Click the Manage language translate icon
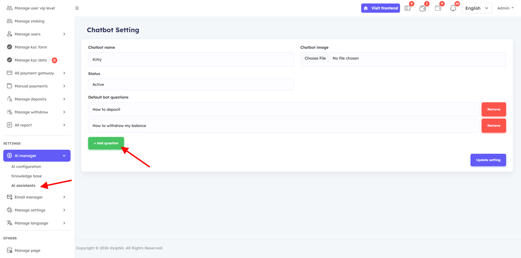 pyautogui.click(x=9, y=223)
